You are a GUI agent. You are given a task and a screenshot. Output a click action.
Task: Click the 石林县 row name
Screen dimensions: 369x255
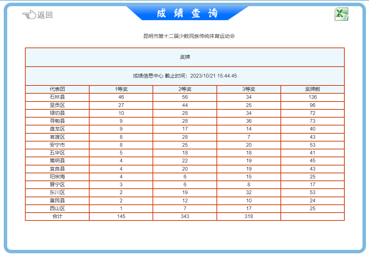click(x=57, y=97)
